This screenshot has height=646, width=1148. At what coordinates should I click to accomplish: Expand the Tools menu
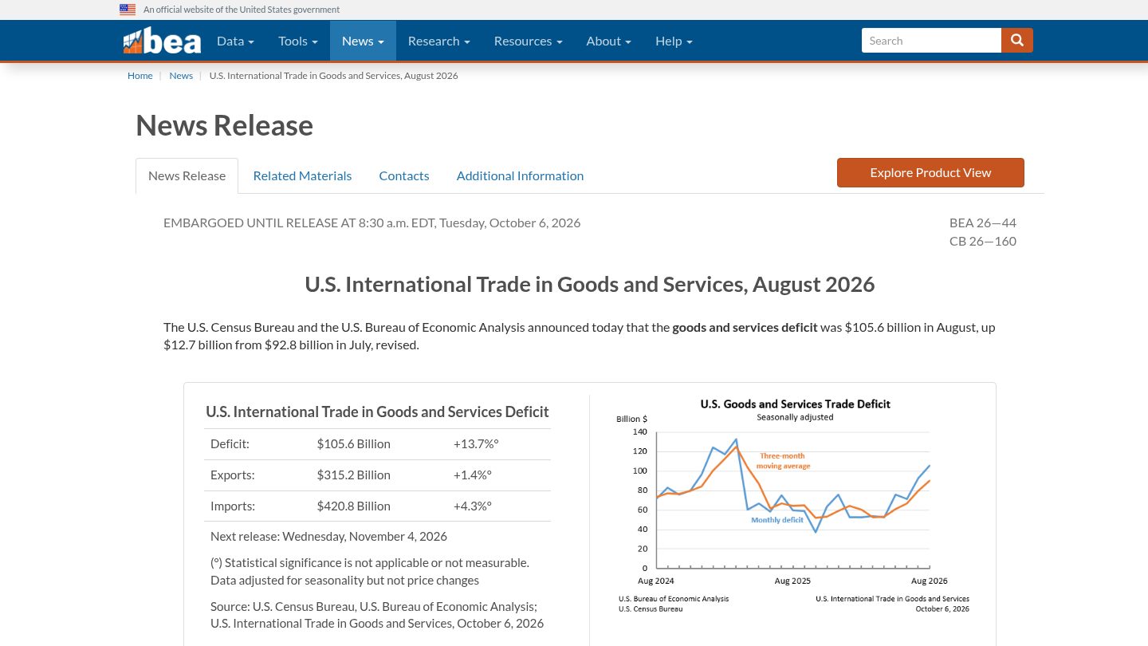[298, 41]
